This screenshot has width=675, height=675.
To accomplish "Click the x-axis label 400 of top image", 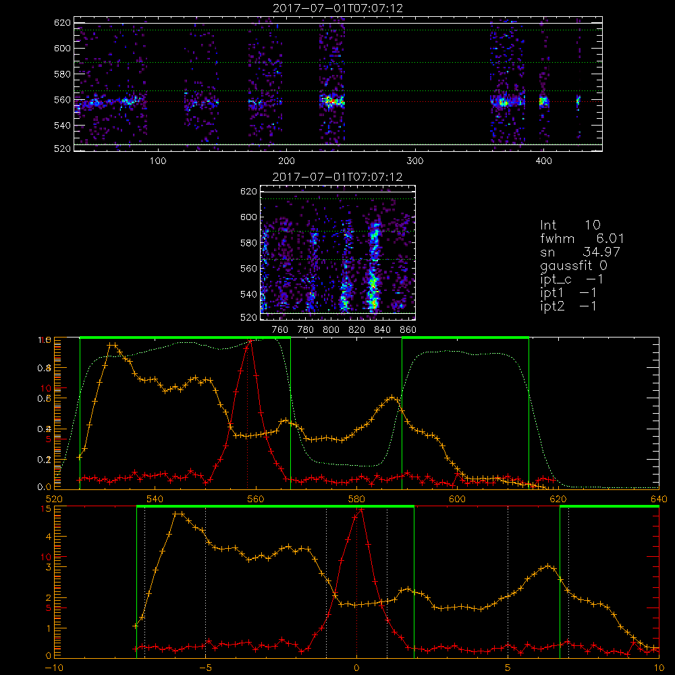I will tap(543, 161).
